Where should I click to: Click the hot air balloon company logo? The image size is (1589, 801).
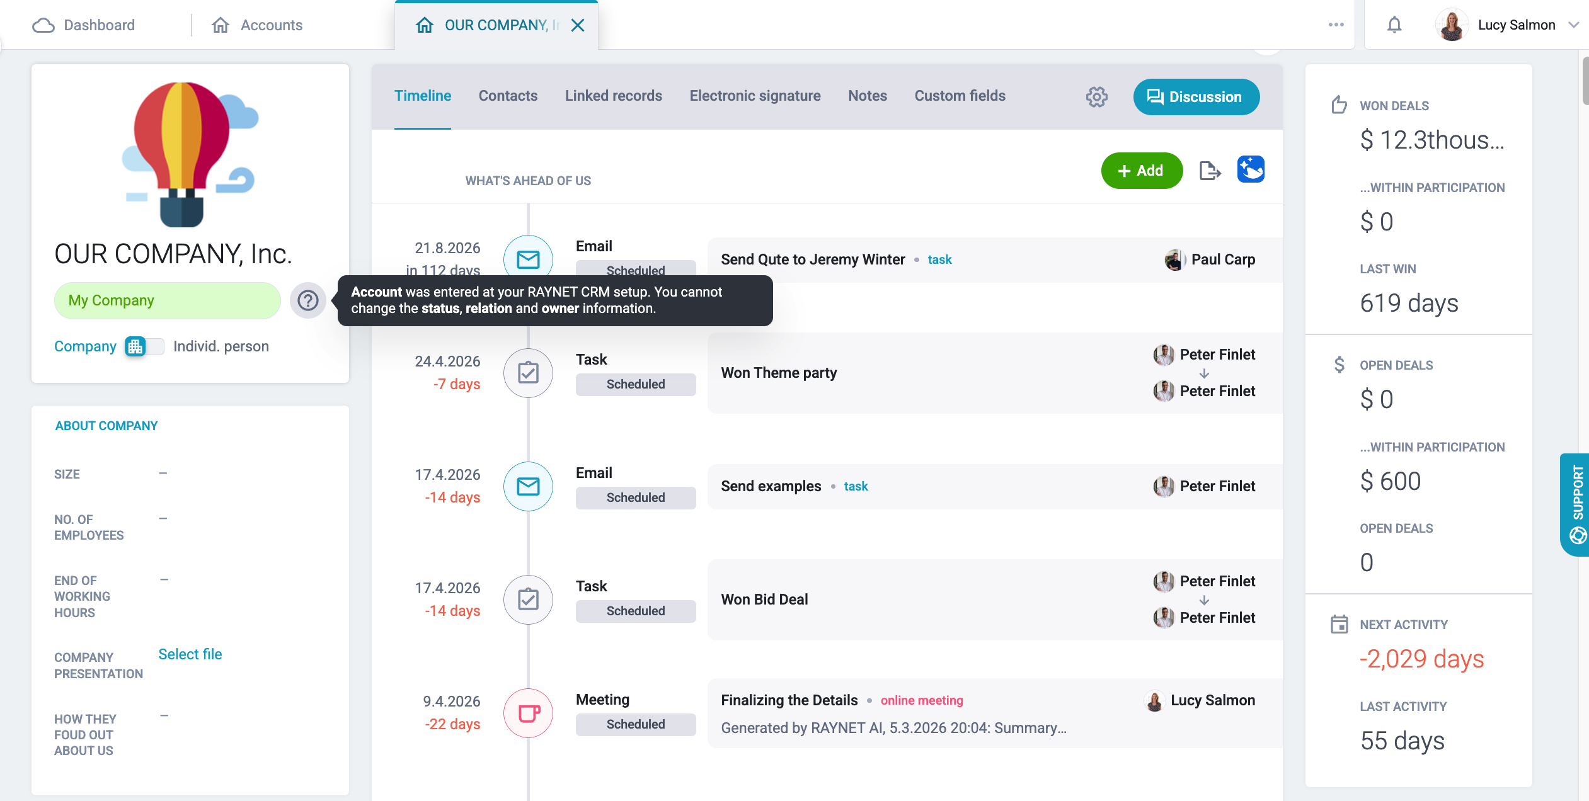190,154
